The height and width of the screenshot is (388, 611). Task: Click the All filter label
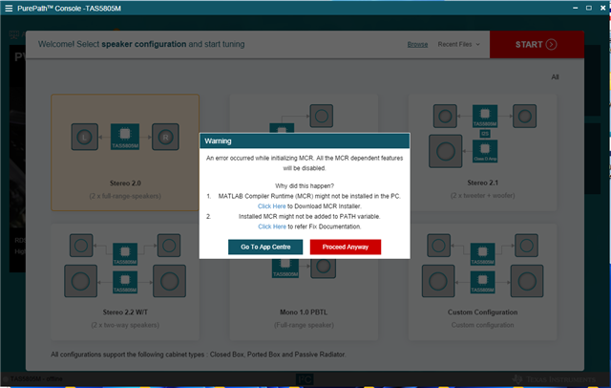[555, 77]
